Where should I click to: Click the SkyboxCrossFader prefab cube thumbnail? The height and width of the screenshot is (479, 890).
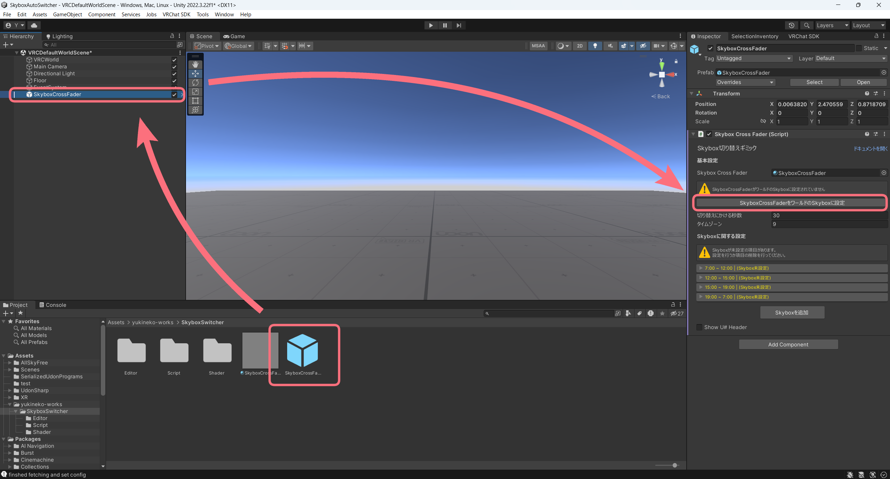point(302,351)
